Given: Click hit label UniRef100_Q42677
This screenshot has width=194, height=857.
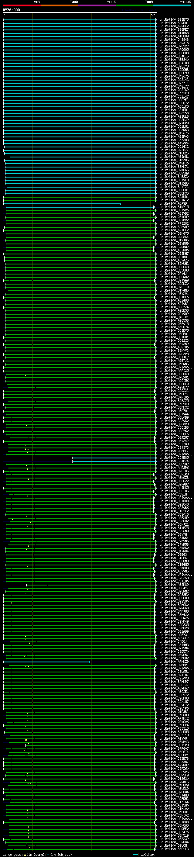Looking at the screenshot, I should pyautogui.click(x=174, y=150).
